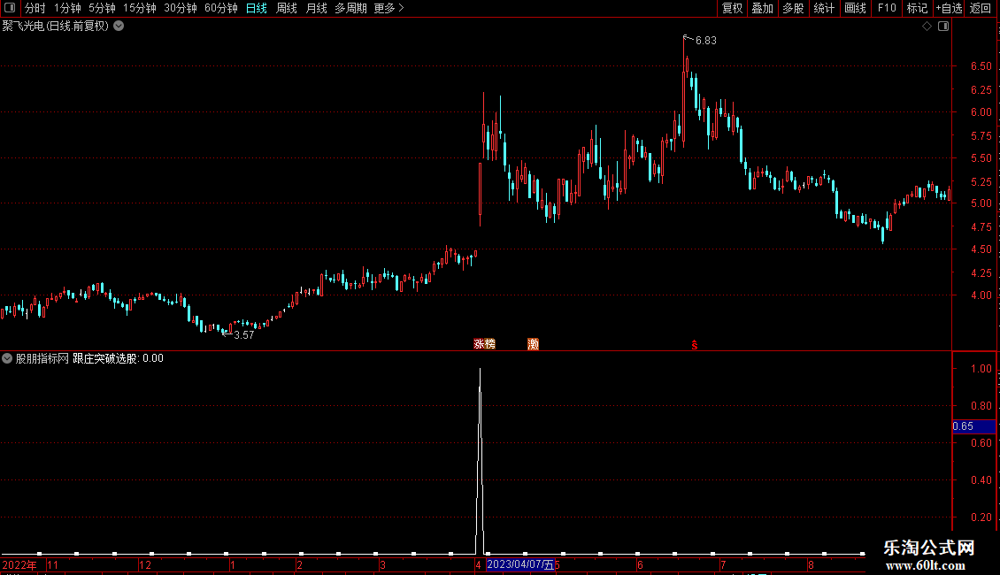The height and width of the screenshot is (575, 1000).
Task: Open the 统计 statistics button
Action: click(x=824, y=8)
